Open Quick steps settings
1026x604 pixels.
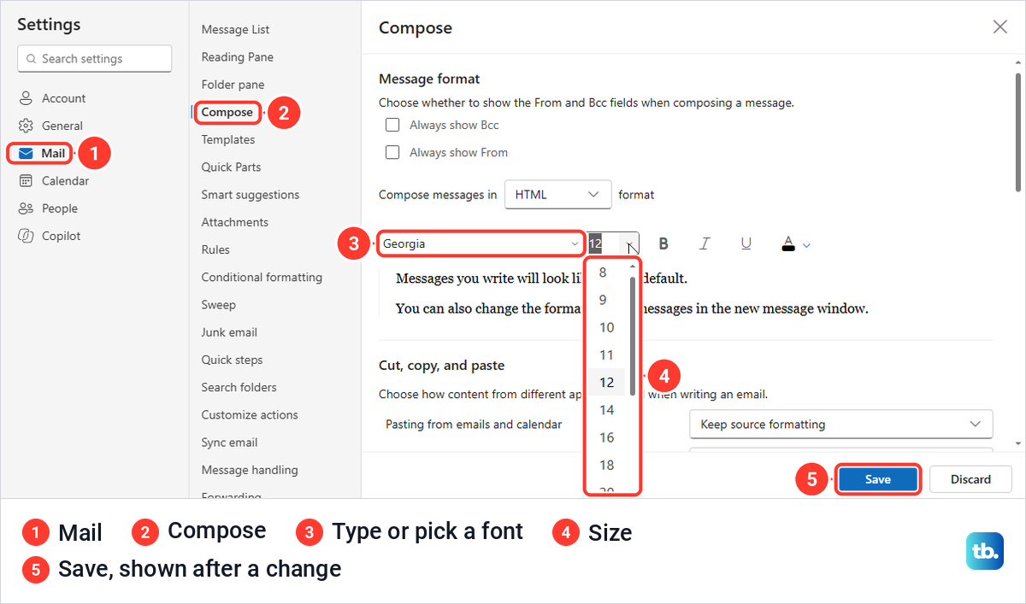point(232,360)
